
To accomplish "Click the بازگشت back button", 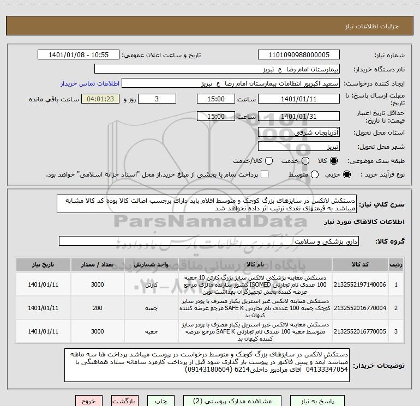I will point(125,401).
